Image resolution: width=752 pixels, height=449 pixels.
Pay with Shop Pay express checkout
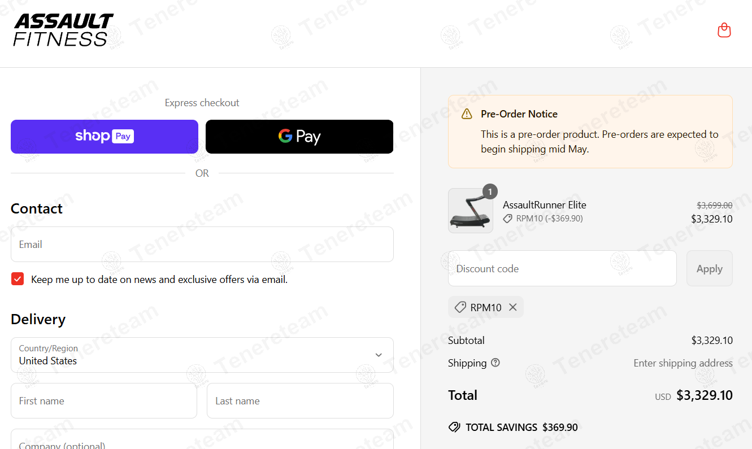[x=105, y=137]
